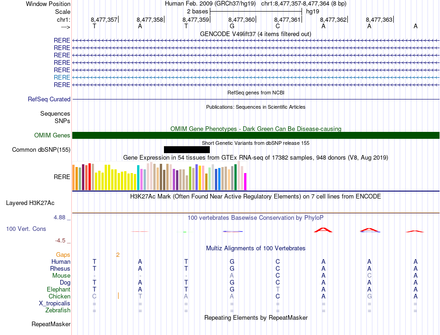The height and width of the screenshot is (335, 440).
Task: Open '100 vertebrates Basewise Conservation by PhyloP' title
Action: pos(255,218)
